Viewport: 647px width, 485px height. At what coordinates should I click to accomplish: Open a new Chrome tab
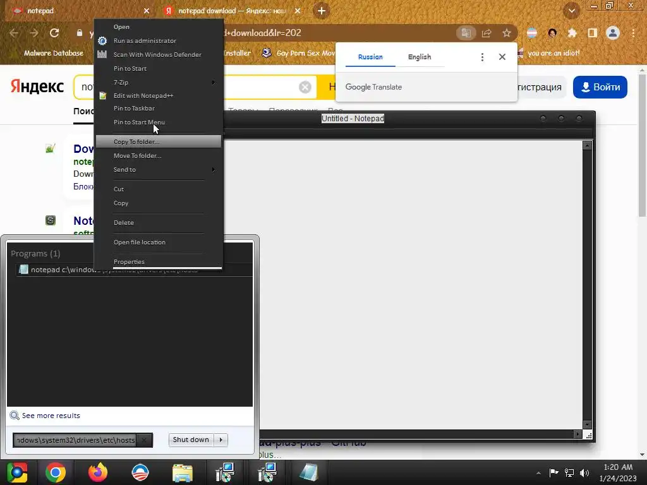pos(322,11)
